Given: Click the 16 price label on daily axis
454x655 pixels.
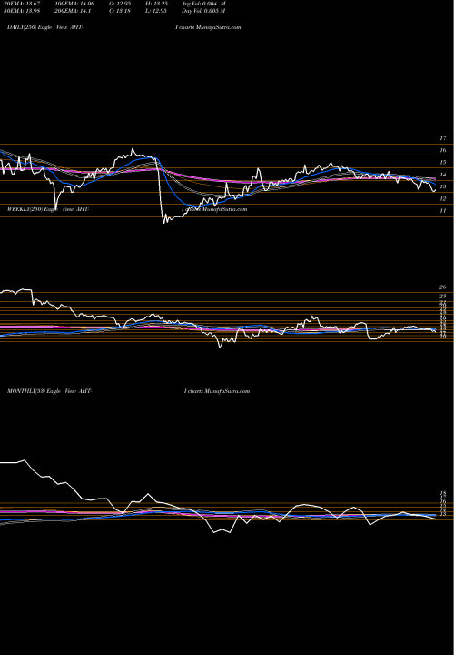Looking at the screenshot, I should click(443, 150).
